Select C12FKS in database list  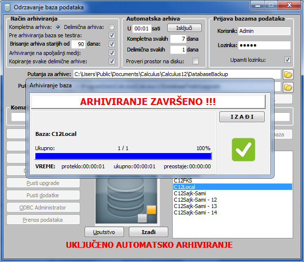click(x=232, y=181)
